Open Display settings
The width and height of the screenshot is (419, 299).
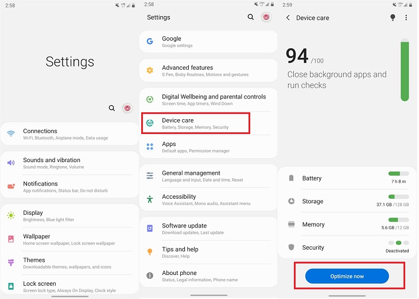pyautogui.click(x=69, y=215)
